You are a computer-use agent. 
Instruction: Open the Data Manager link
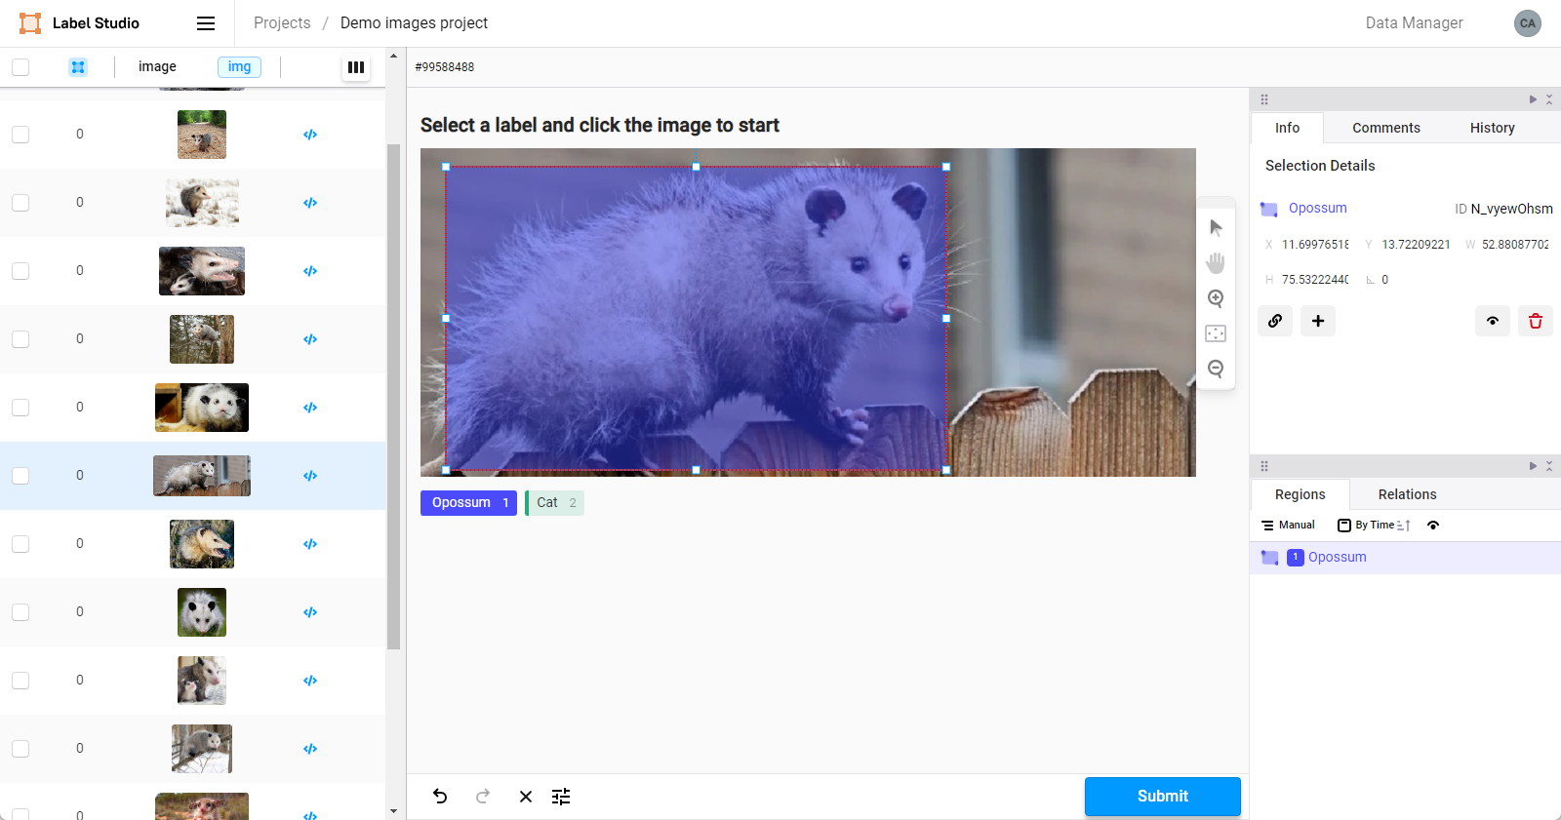point(1414,23)
